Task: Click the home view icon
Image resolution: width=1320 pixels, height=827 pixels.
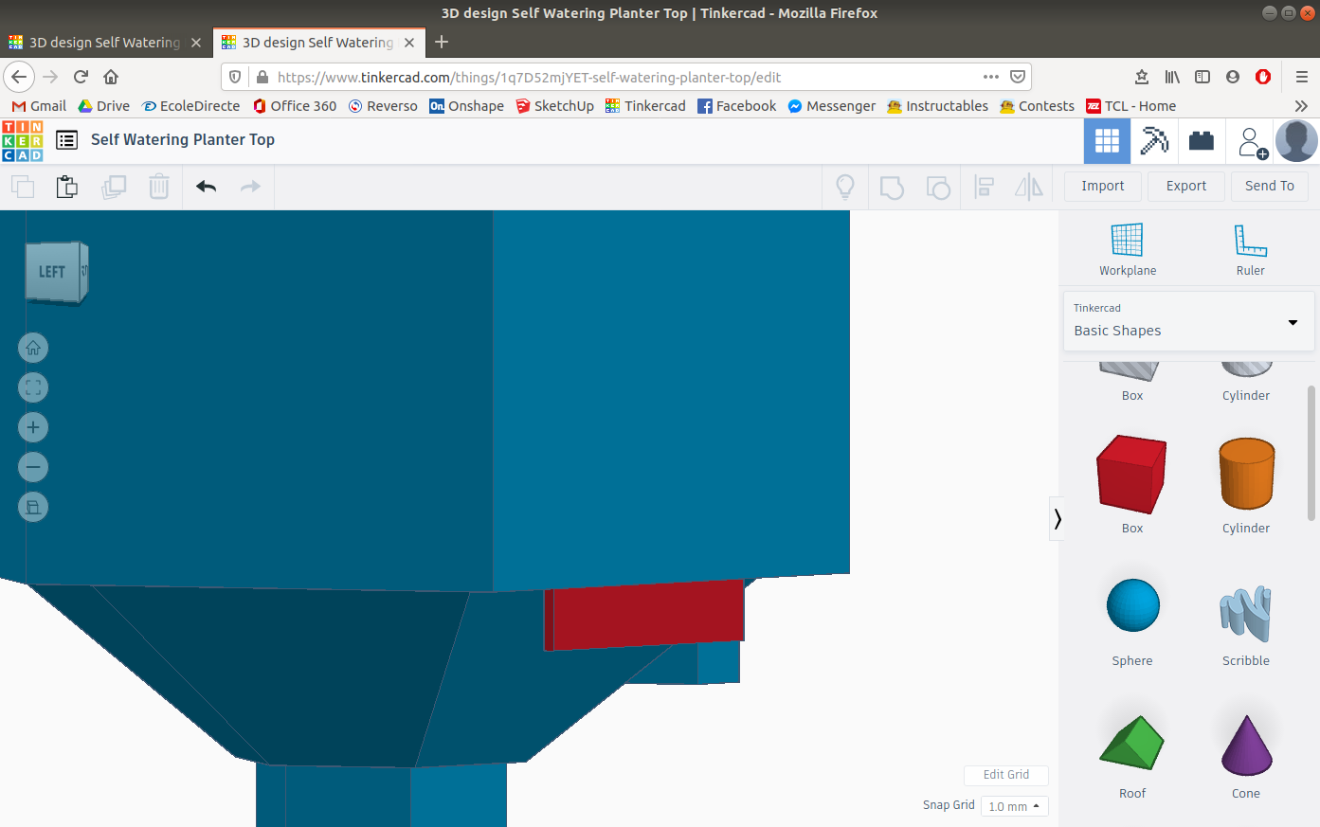Action: point(33,348)
